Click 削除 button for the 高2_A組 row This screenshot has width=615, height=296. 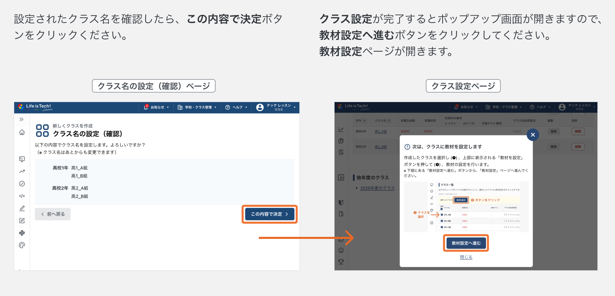point(578,131)
